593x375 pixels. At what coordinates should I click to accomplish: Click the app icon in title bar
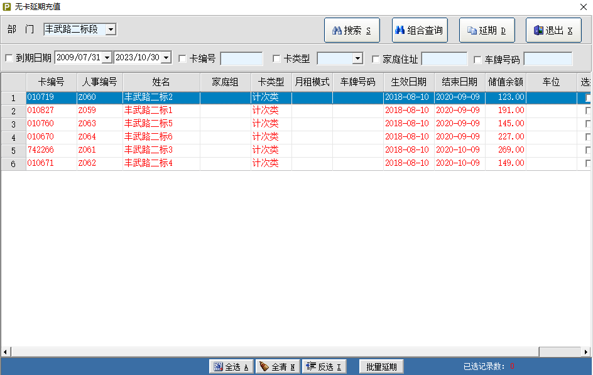tap(7, 6)
